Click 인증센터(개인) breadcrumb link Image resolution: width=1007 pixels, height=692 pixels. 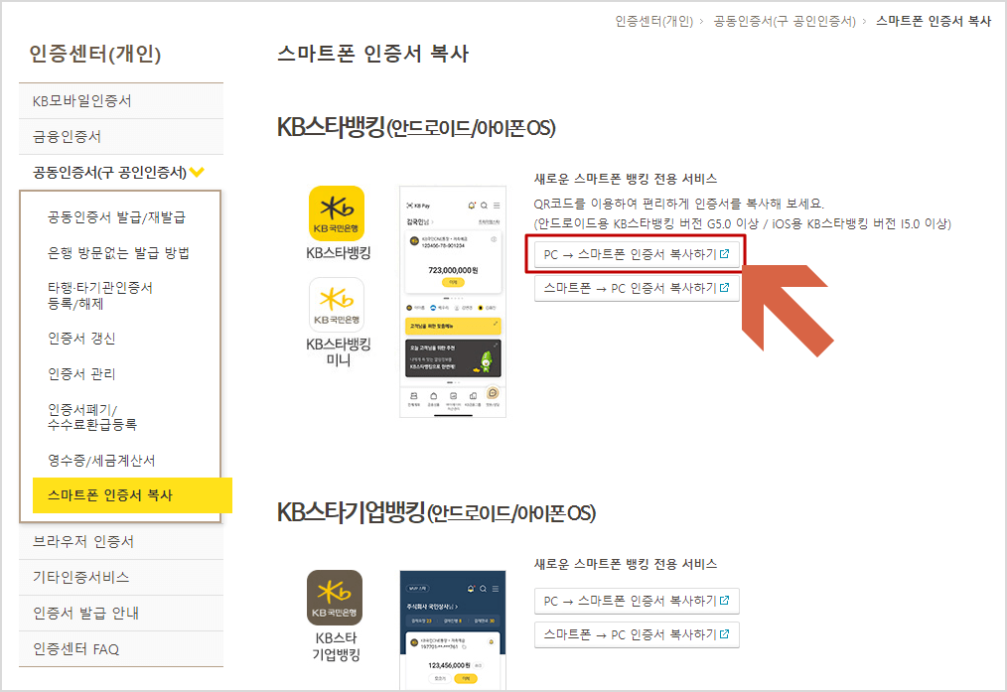653,21
